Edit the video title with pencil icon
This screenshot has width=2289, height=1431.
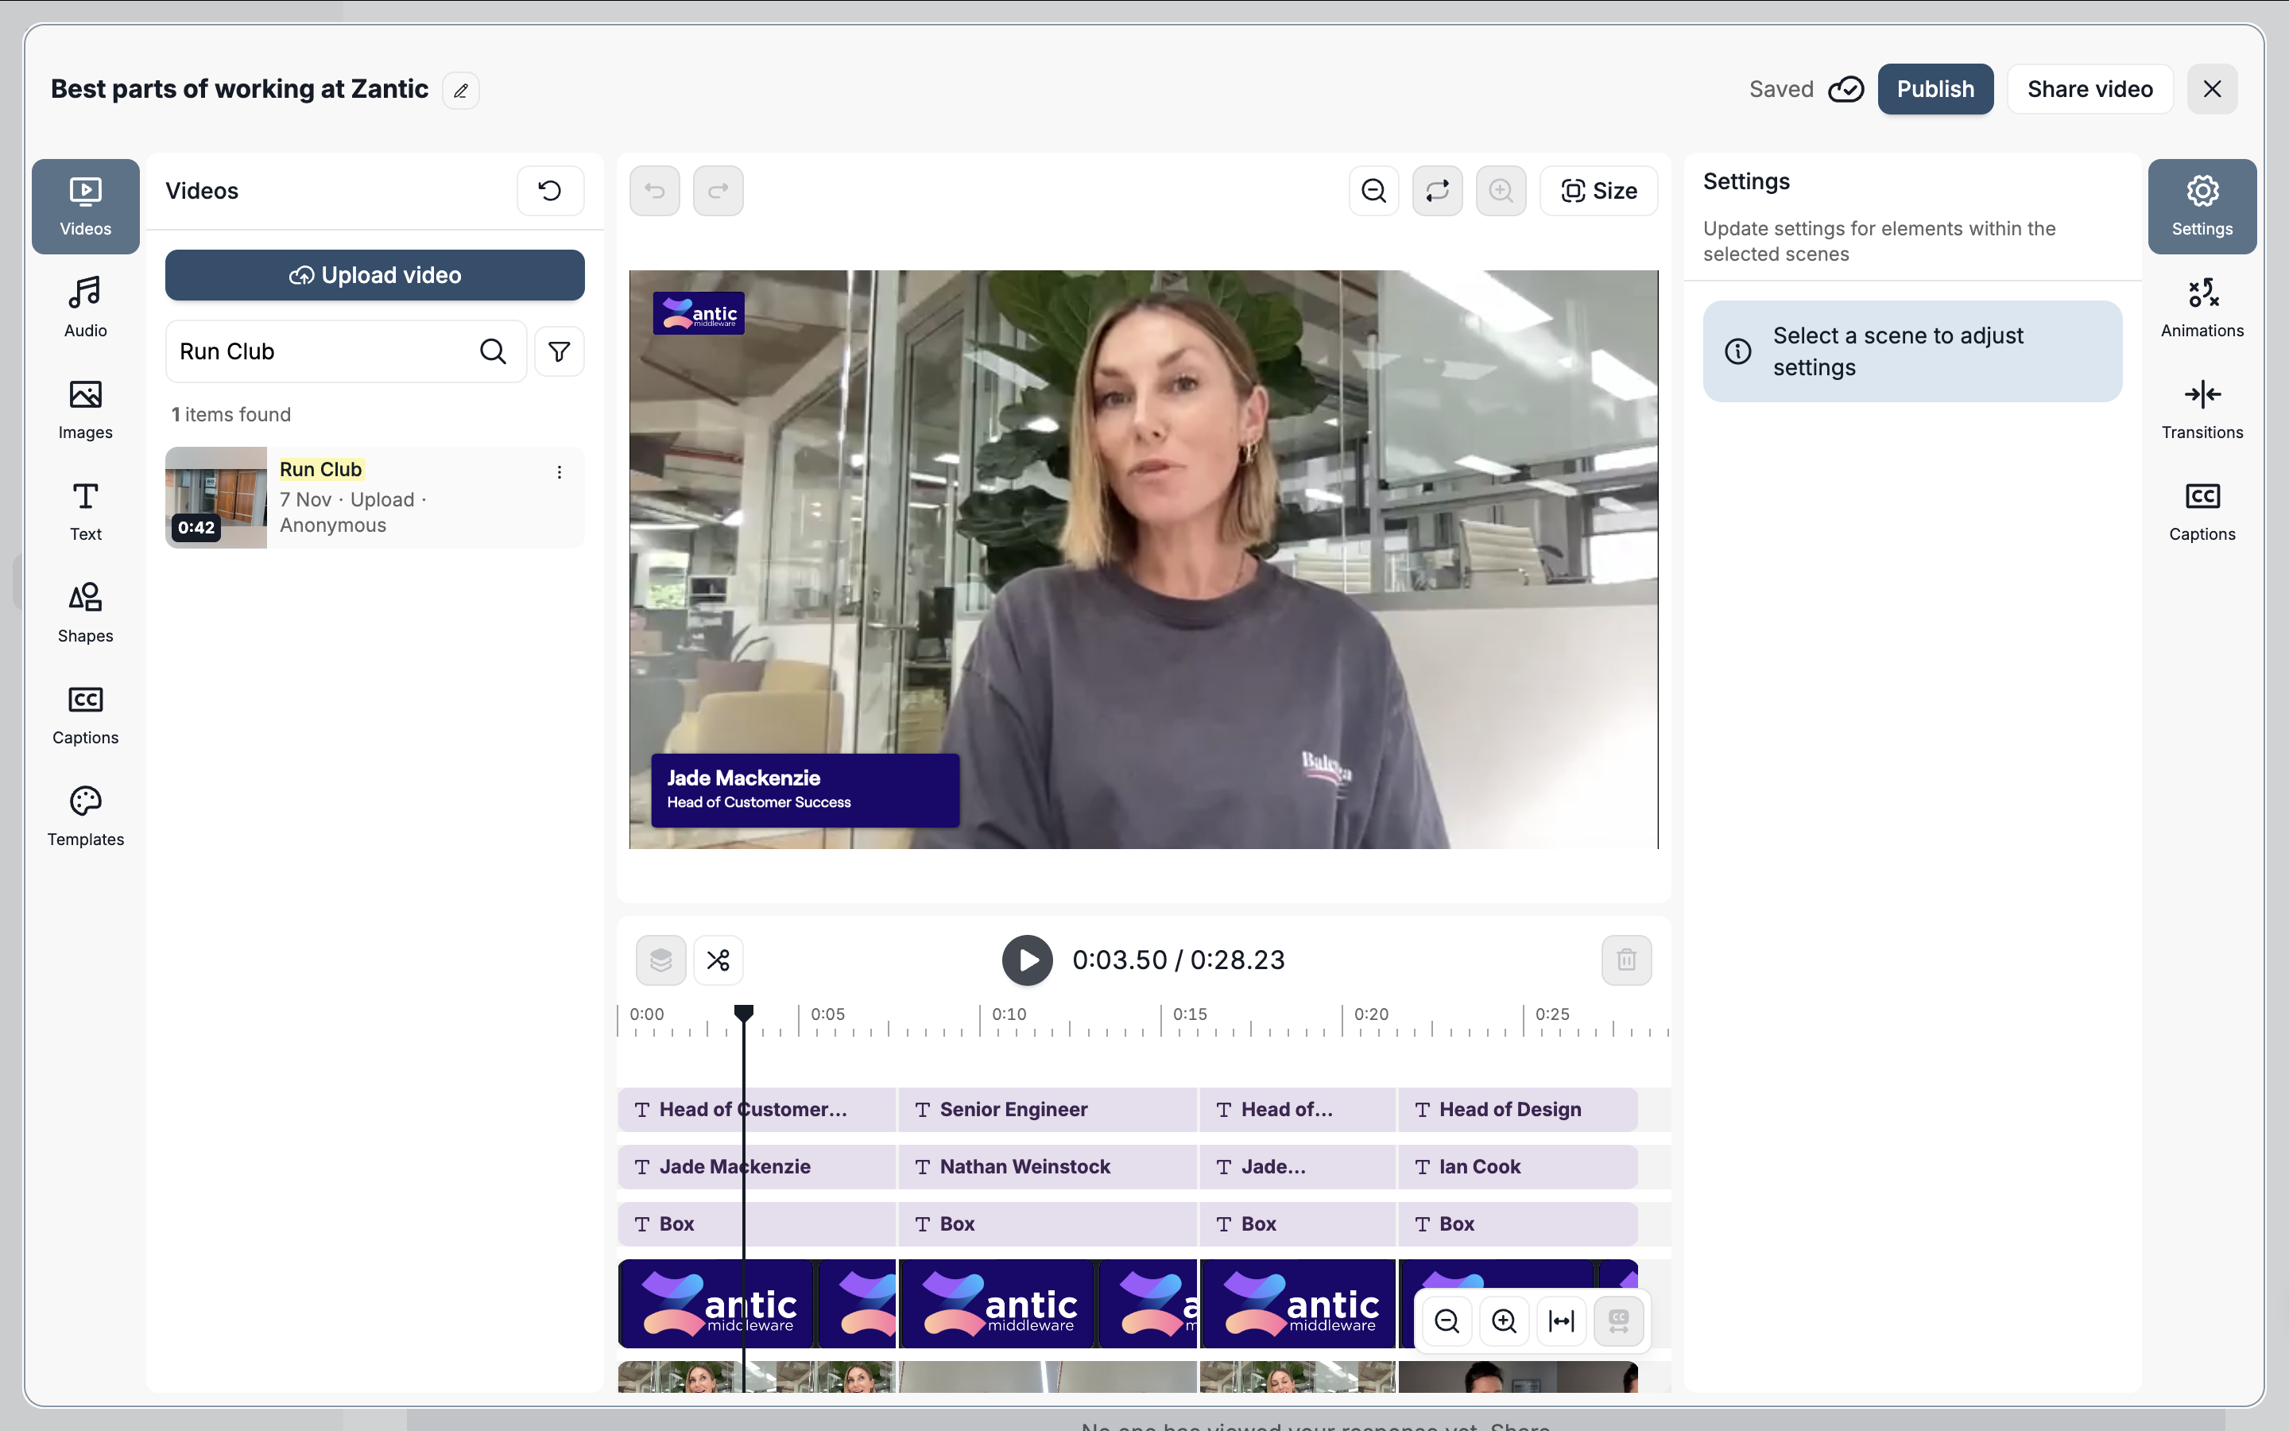point(461,91)
